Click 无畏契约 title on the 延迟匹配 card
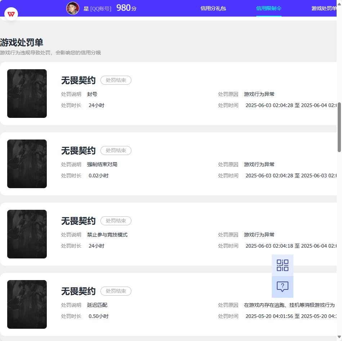Image resolution: width=342 pixels, height=341 pixels. tap(78, 291)
